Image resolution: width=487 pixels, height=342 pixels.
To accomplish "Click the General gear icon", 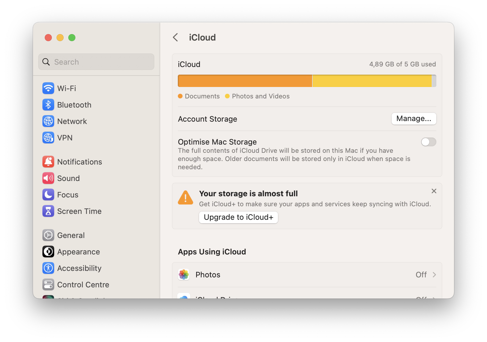I will tap(48, 235).
